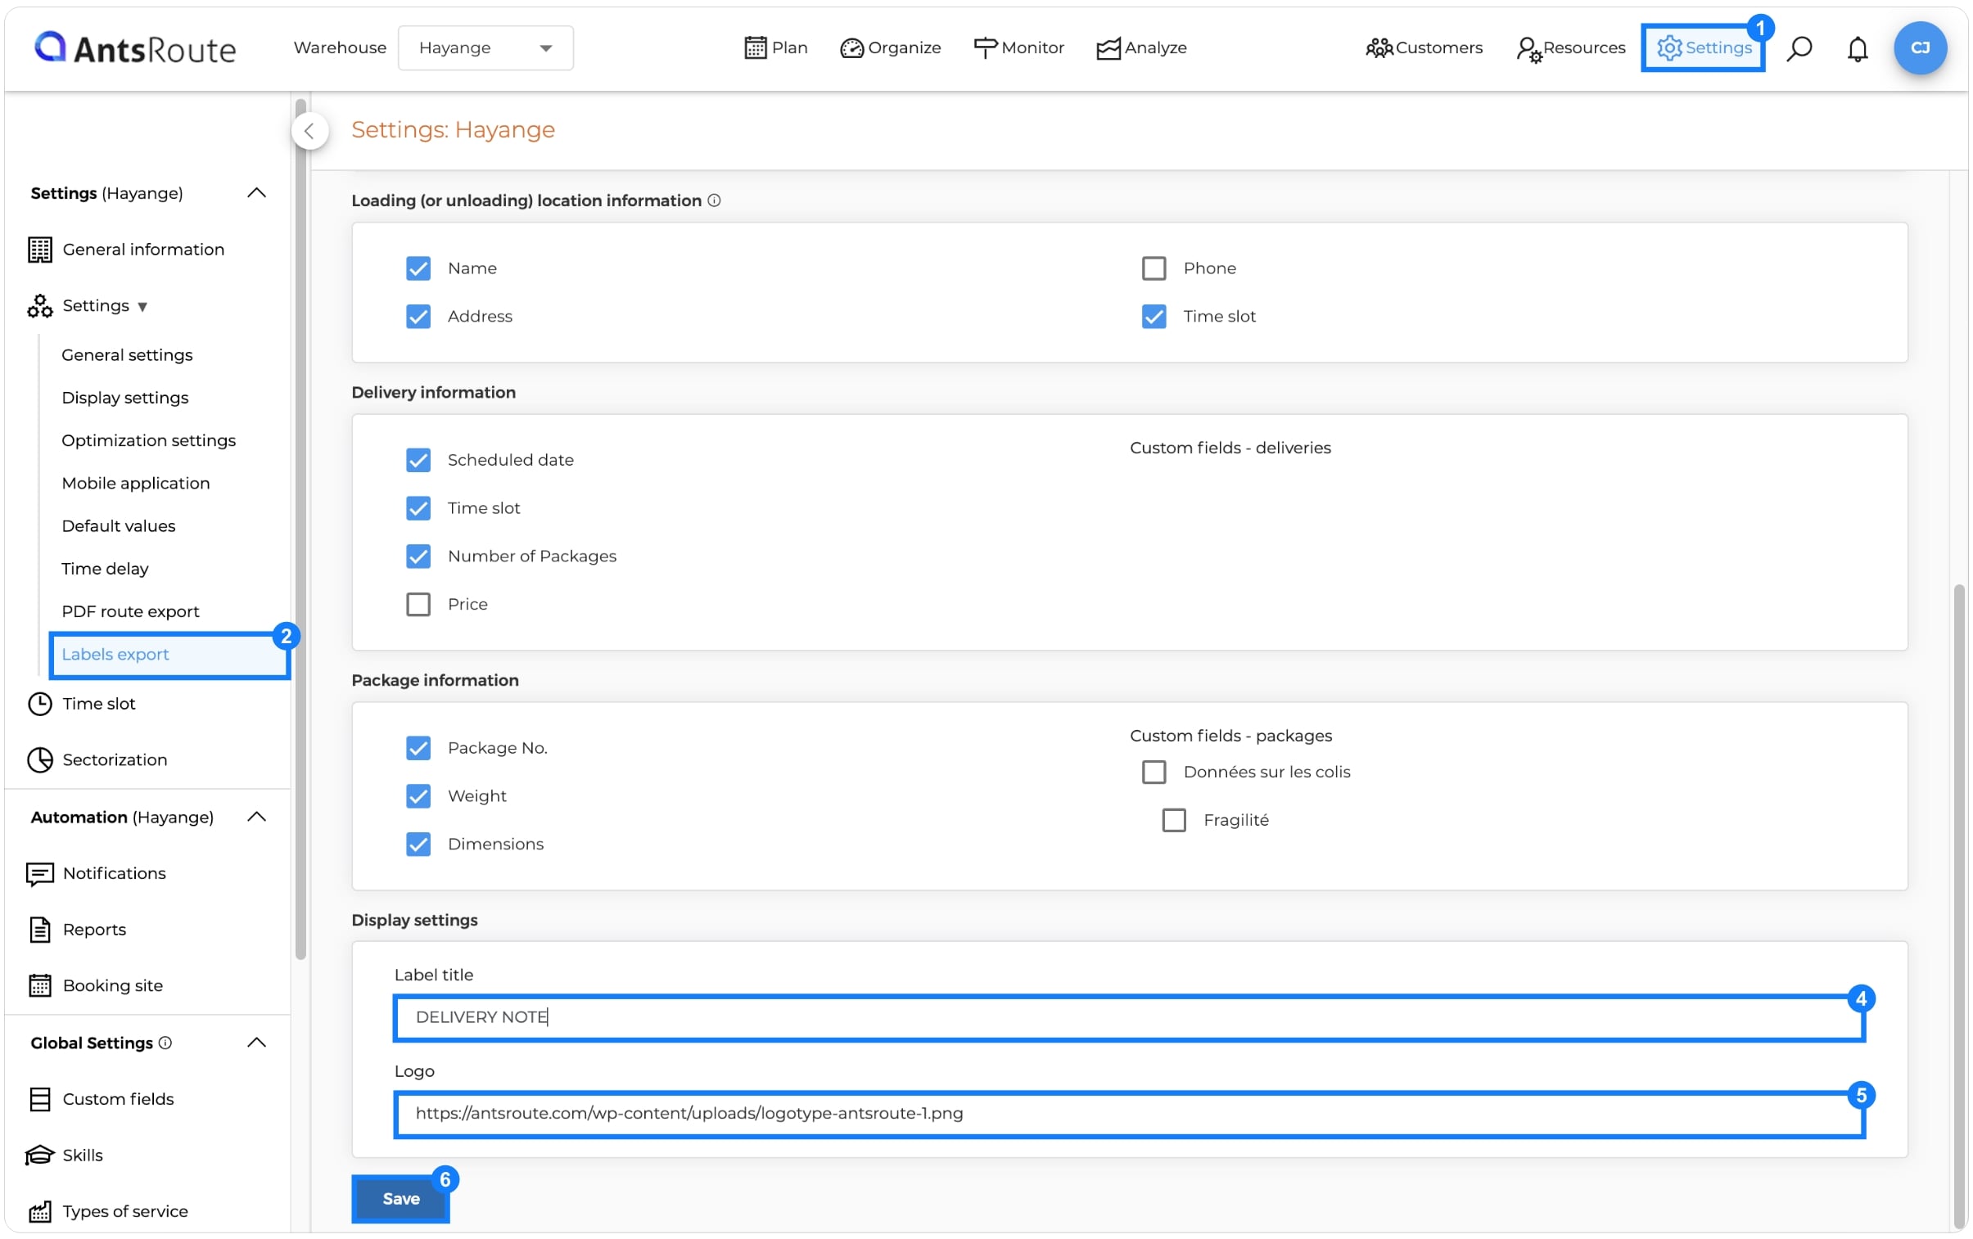This screenshot has width=1973, height=1239.
Task: Select the Labels export item
Action: [169, 655]
